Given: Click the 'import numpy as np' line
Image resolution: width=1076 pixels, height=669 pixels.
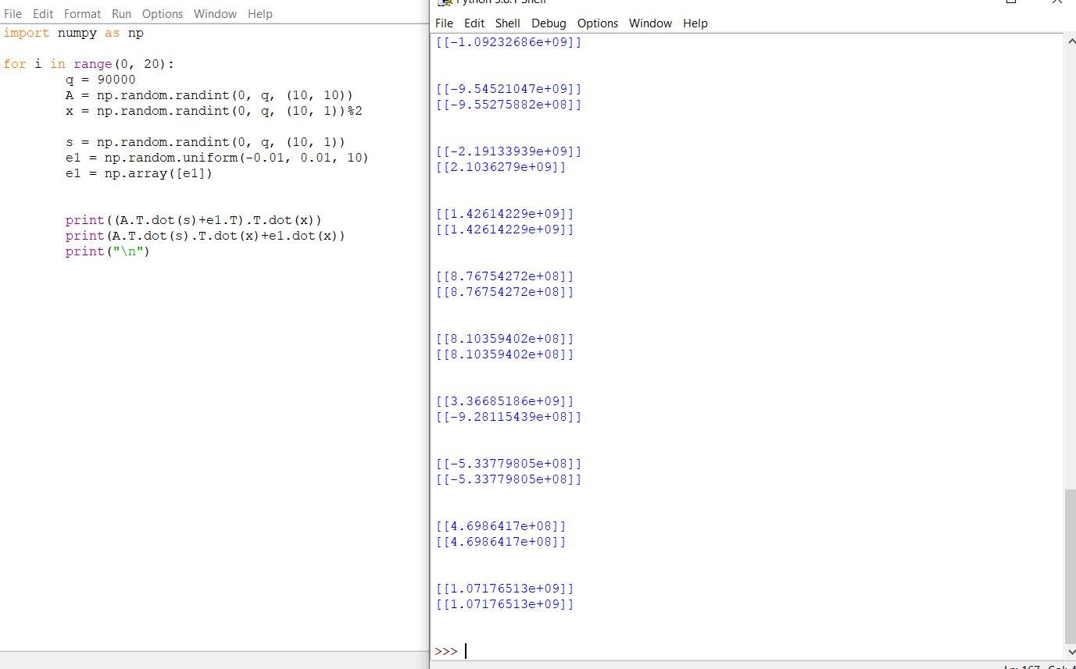Looking at the screenshot, I should coord(74,33).
